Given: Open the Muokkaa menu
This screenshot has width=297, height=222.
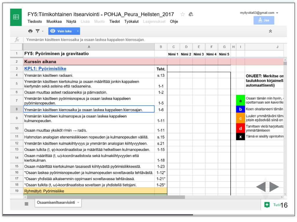Looking at the screenshot, I should [54, 21].
